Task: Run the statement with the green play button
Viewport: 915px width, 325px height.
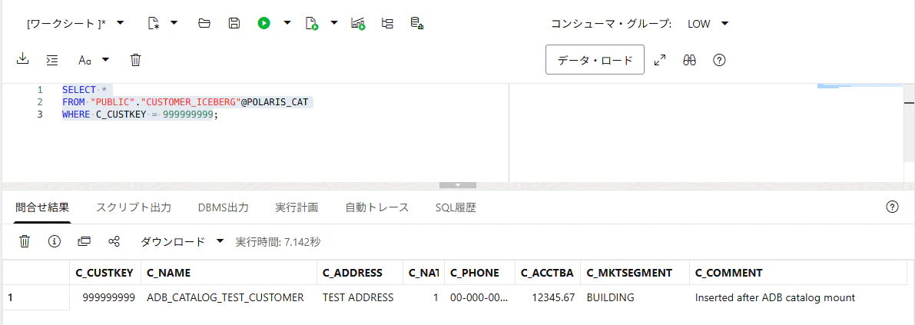Action: [x=264, y=23]
